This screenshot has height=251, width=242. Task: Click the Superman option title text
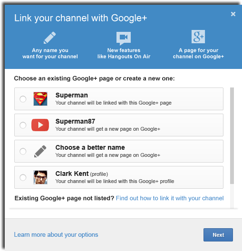coord(71,95)
